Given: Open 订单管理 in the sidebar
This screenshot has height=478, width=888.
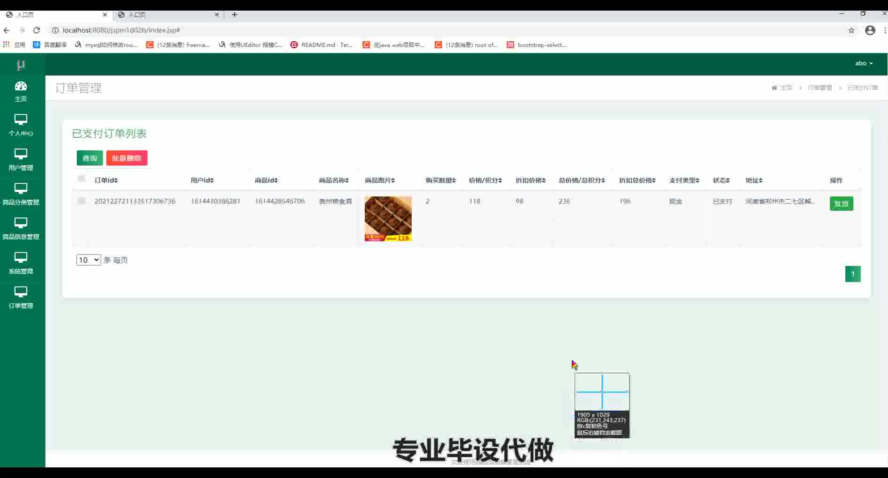Looking at the screenshot, I should [21, 298].
